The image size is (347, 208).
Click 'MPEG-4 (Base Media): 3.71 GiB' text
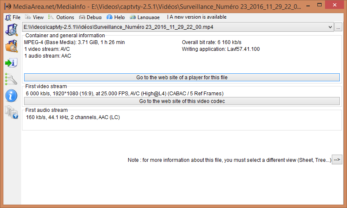click(x=74, y=42)
